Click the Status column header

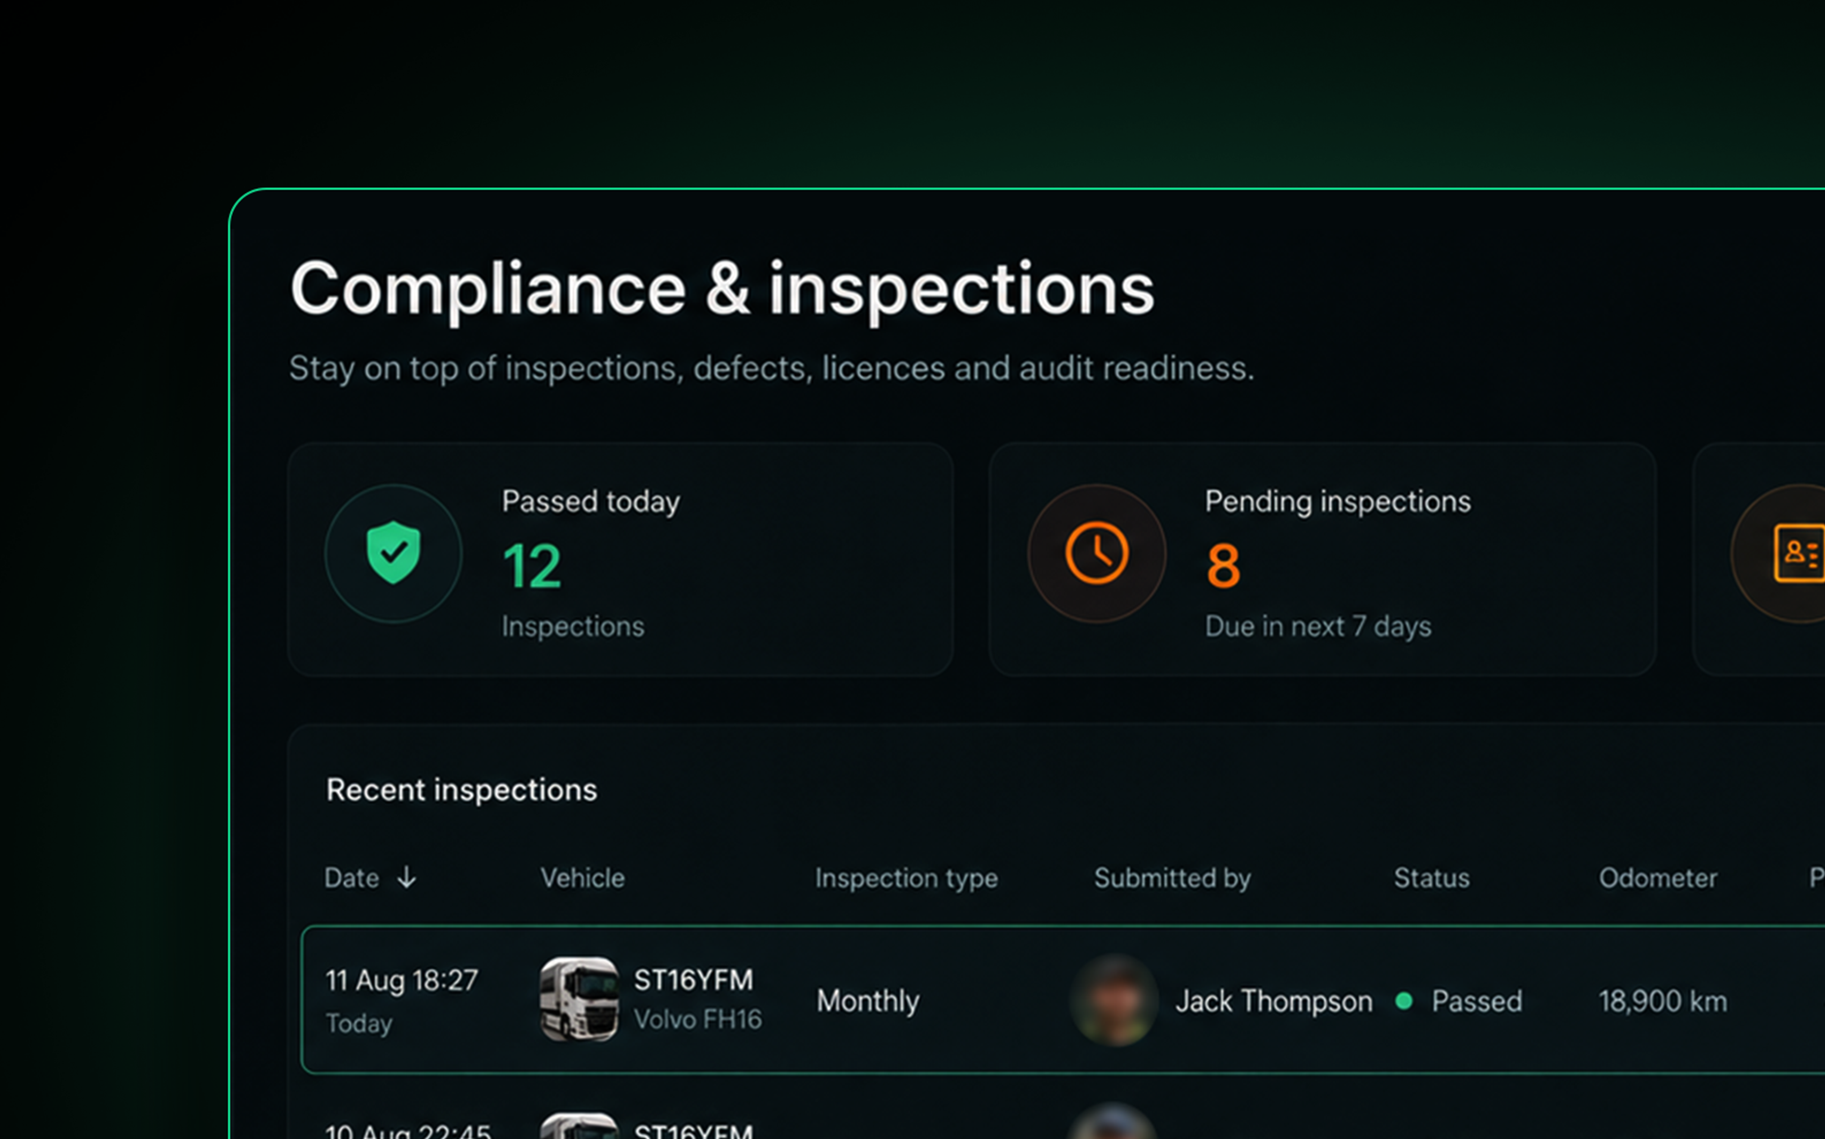pos(1431,878)
